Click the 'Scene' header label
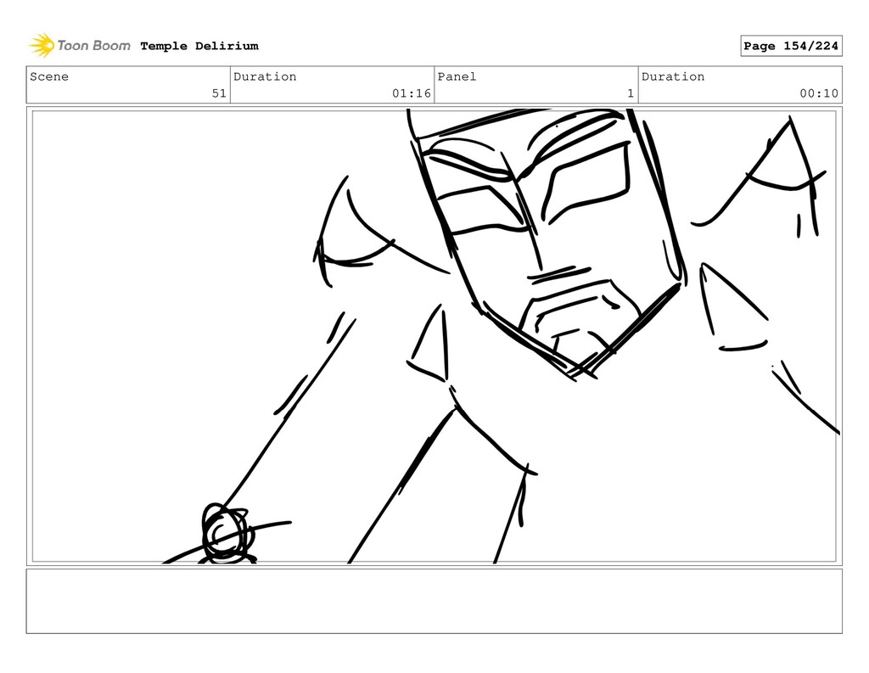 tap(49, 76)
